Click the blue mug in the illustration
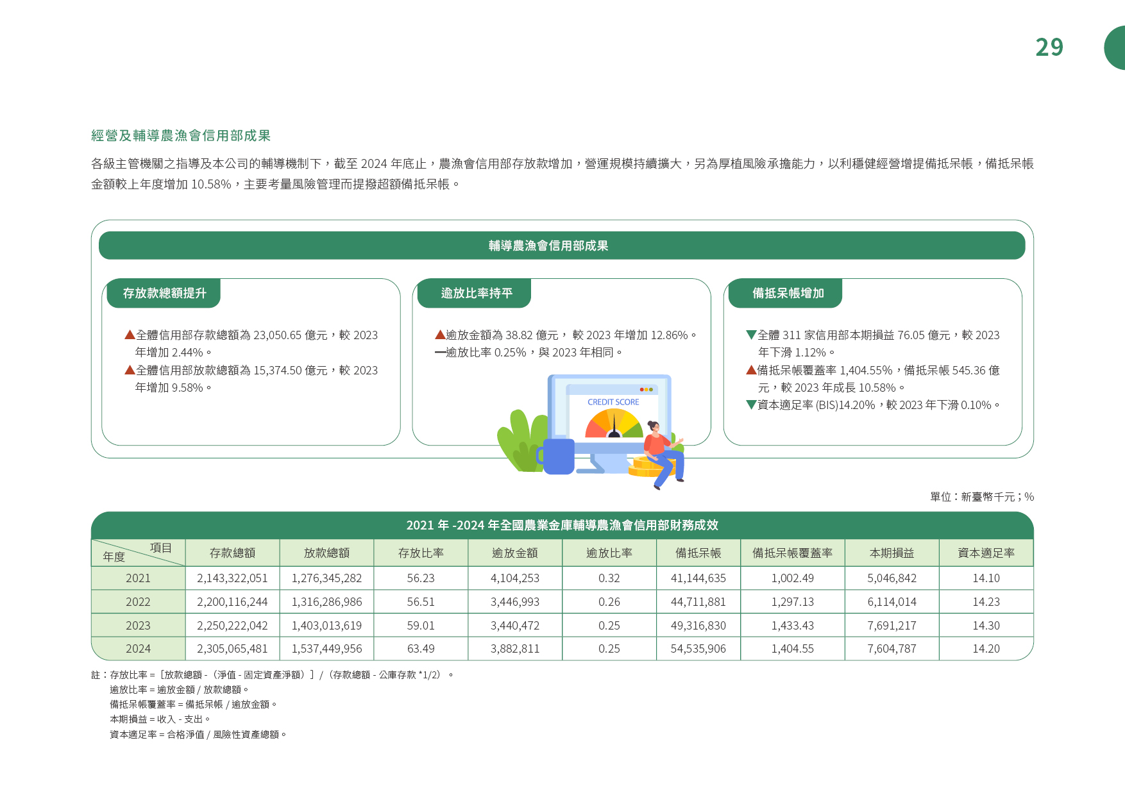The height and width of the screenshot is (795, 1125). (557, 456)
